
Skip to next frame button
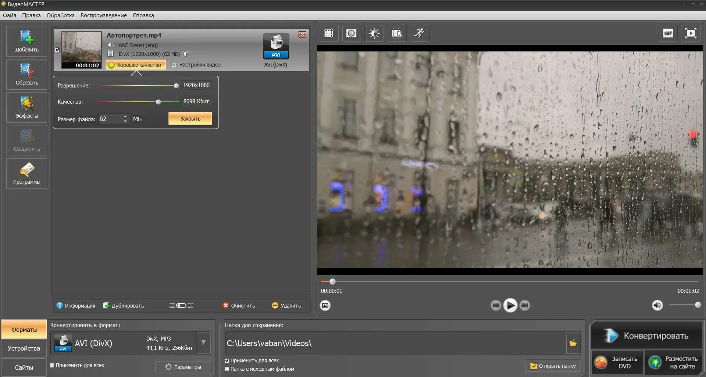(x=525, y=305)
